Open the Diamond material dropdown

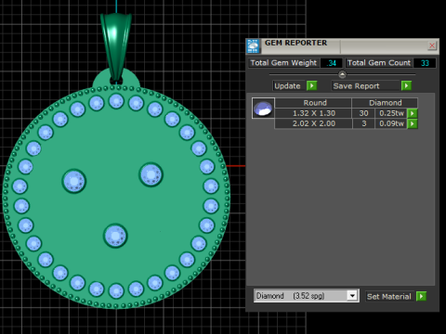pyautogui.click(x=352, y=296)
